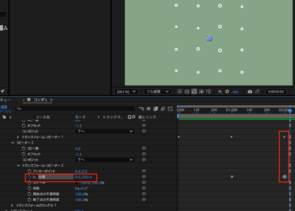The image size is (295, 211).
Task: Toggle the transparency grid icon
Action: (x=187, y=92)
